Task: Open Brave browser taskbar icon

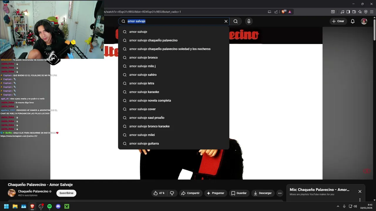Action: pyautogui.click(x=32, y=206)
